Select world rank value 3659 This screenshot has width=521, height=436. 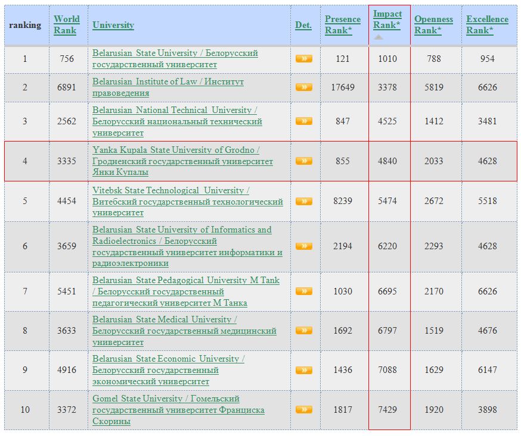coord(66,246)
